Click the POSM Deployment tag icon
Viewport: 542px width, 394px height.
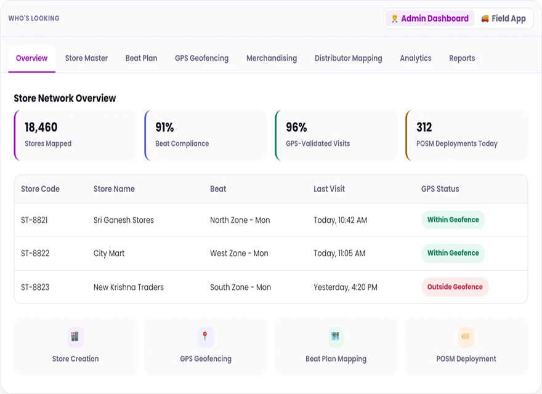466,337
